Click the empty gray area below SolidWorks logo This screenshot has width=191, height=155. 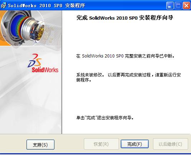tap(30, 103)
